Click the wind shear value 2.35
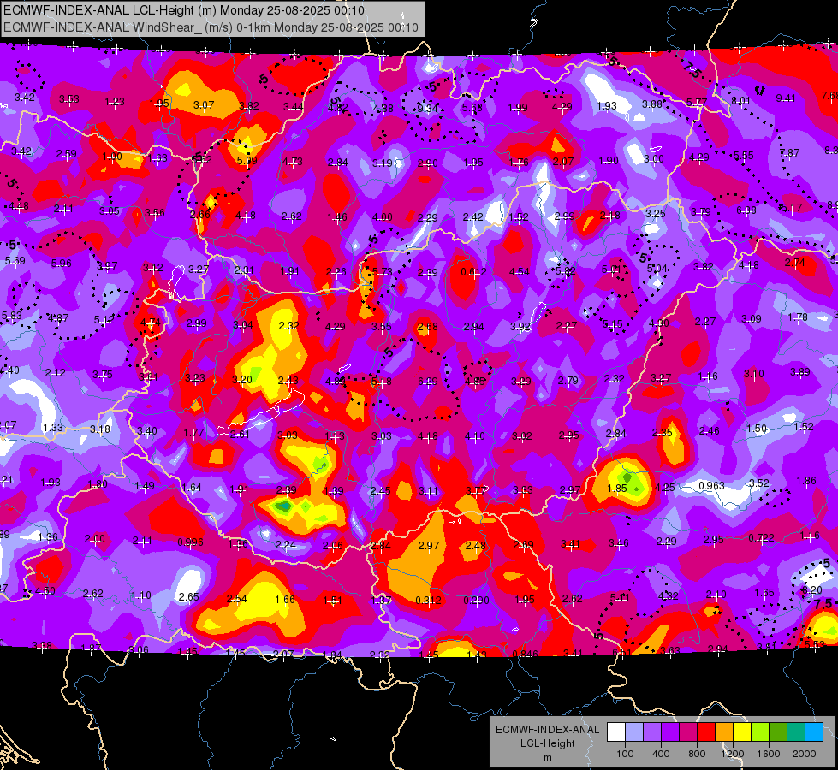The height and width of the screenshot is (770, 838). [x=663, y=433]
